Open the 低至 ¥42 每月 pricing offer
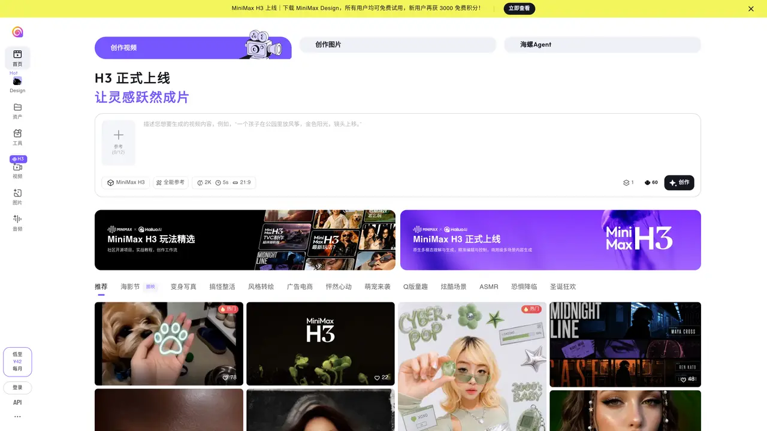Screen dimensions: 767x431 click(x=17, y=362)
